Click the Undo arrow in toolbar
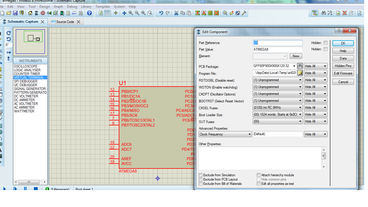 click(x=161, y=13)
